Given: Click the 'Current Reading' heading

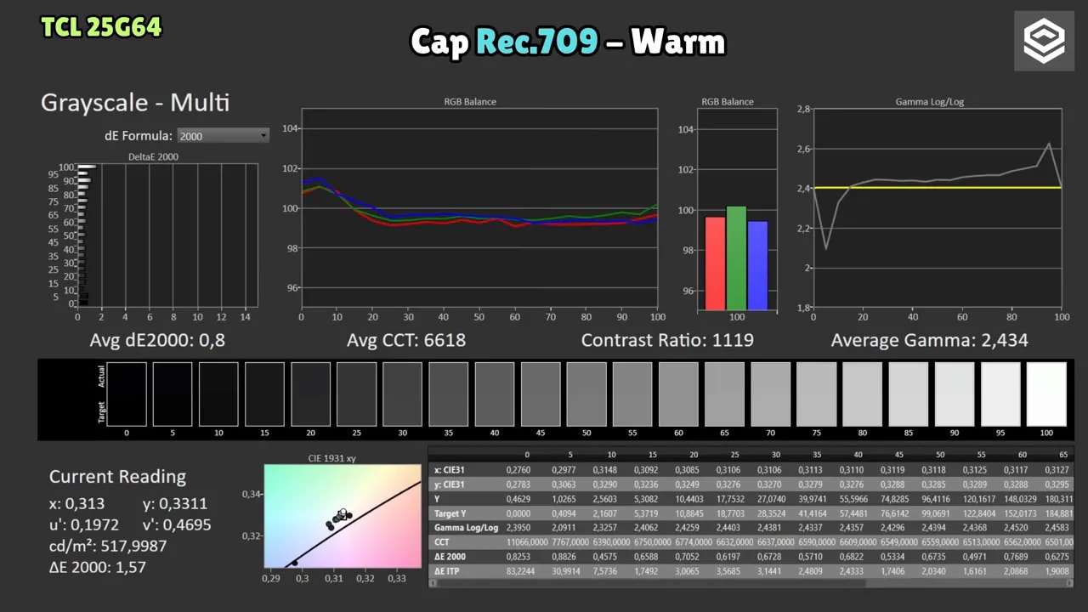Looking at the screenshot, I should [117, 477].
